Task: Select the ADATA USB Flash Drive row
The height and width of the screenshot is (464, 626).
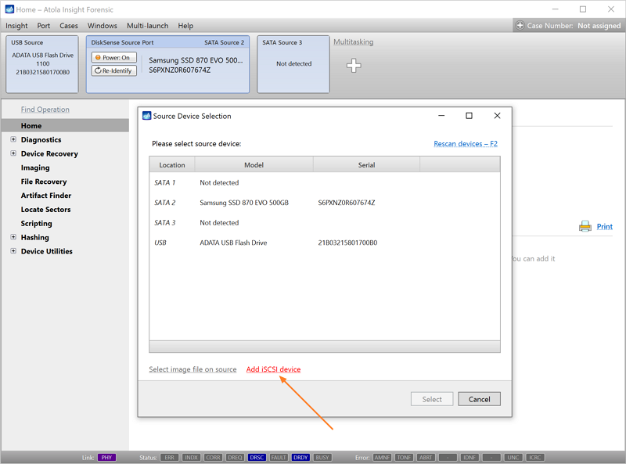Action: [325, 243]
